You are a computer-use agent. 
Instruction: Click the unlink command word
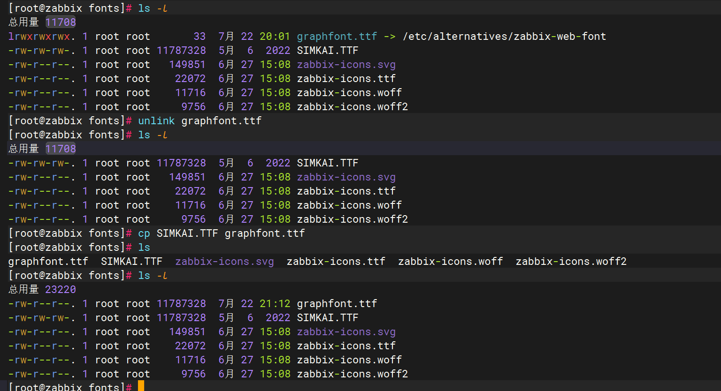coord(156,121)
